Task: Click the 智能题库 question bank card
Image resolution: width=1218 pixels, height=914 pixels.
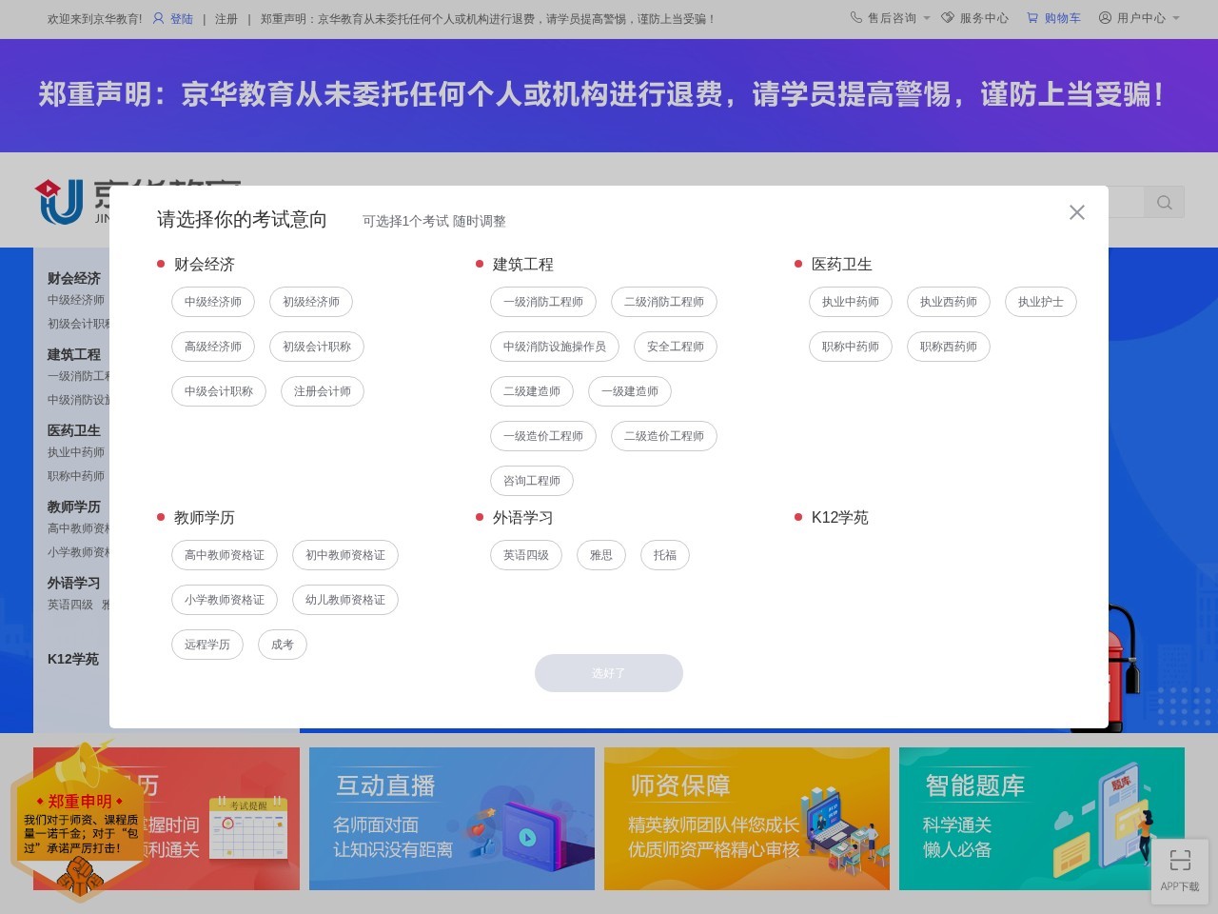Action: click(x=1042, y=819)
